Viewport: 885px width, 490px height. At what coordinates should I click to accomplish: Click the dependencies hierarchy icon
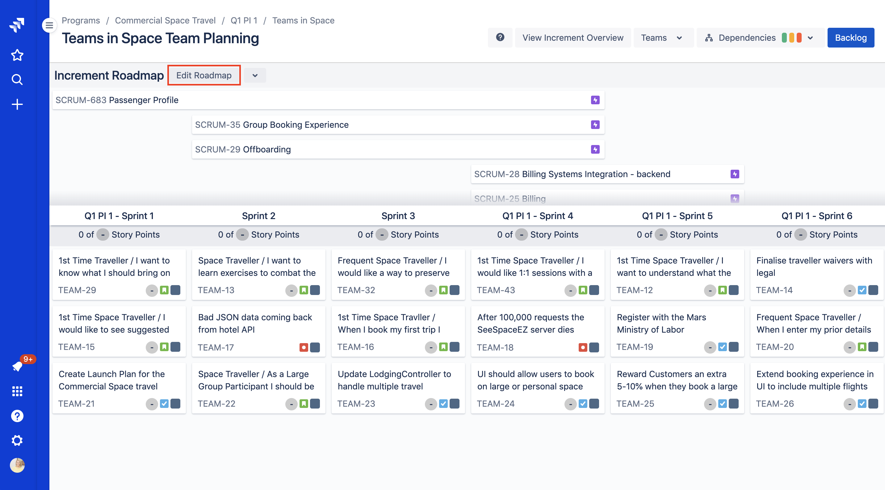click(708, 38)
